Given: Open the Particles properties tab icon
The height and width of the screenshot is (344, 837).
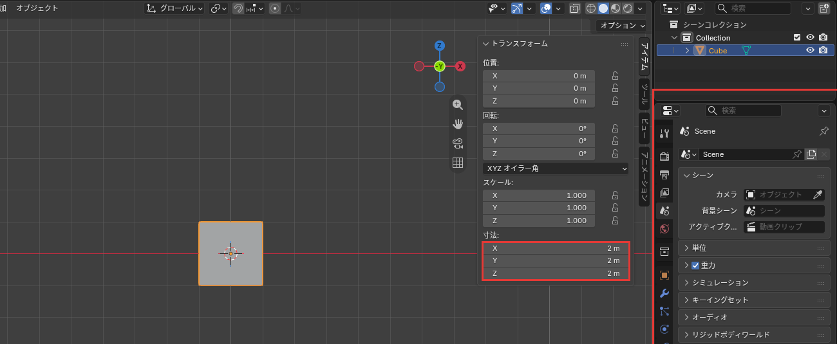Looking at the screenshot, I should point(665,311).
